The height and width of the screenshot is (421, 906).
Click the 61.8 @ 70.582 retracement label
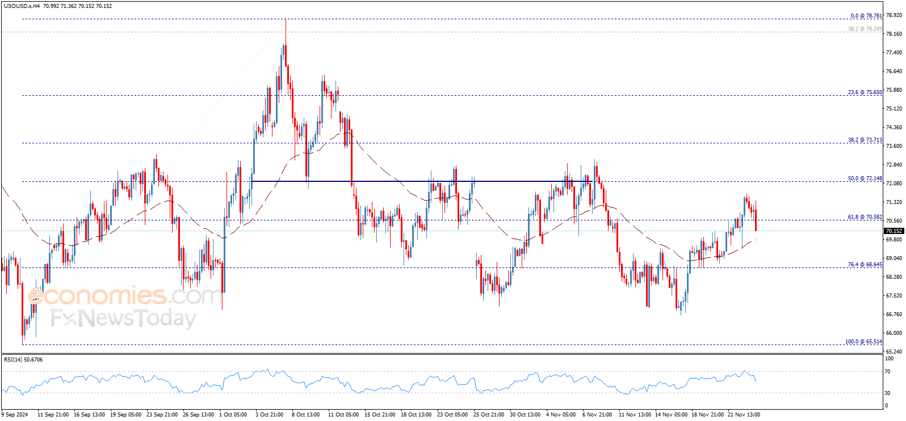(x=865, y=217)
